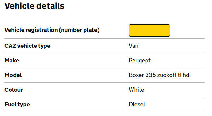This screenshot has height=116, width=212.
Task: Select the Van vehicle type value
Action: coord(133,46)
